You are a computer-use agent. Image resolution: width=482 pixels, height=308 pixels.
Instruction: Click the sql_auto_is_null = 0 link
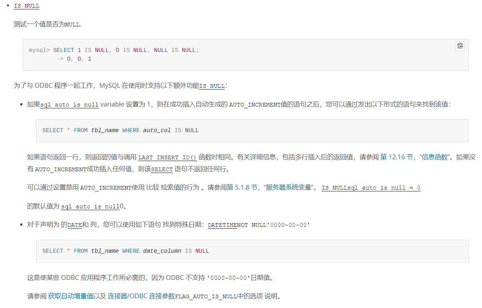[384, 188]
